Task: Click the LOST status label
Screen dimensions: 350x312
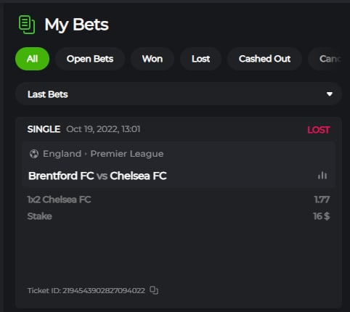Action: click(x=318, y=130)
